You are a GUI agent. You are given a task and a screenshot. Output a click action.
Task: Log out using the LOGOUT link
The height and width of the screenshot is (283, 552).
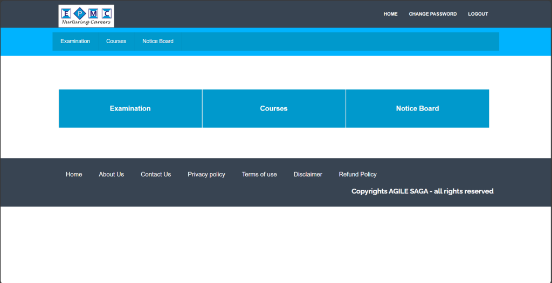coord(478,14)
